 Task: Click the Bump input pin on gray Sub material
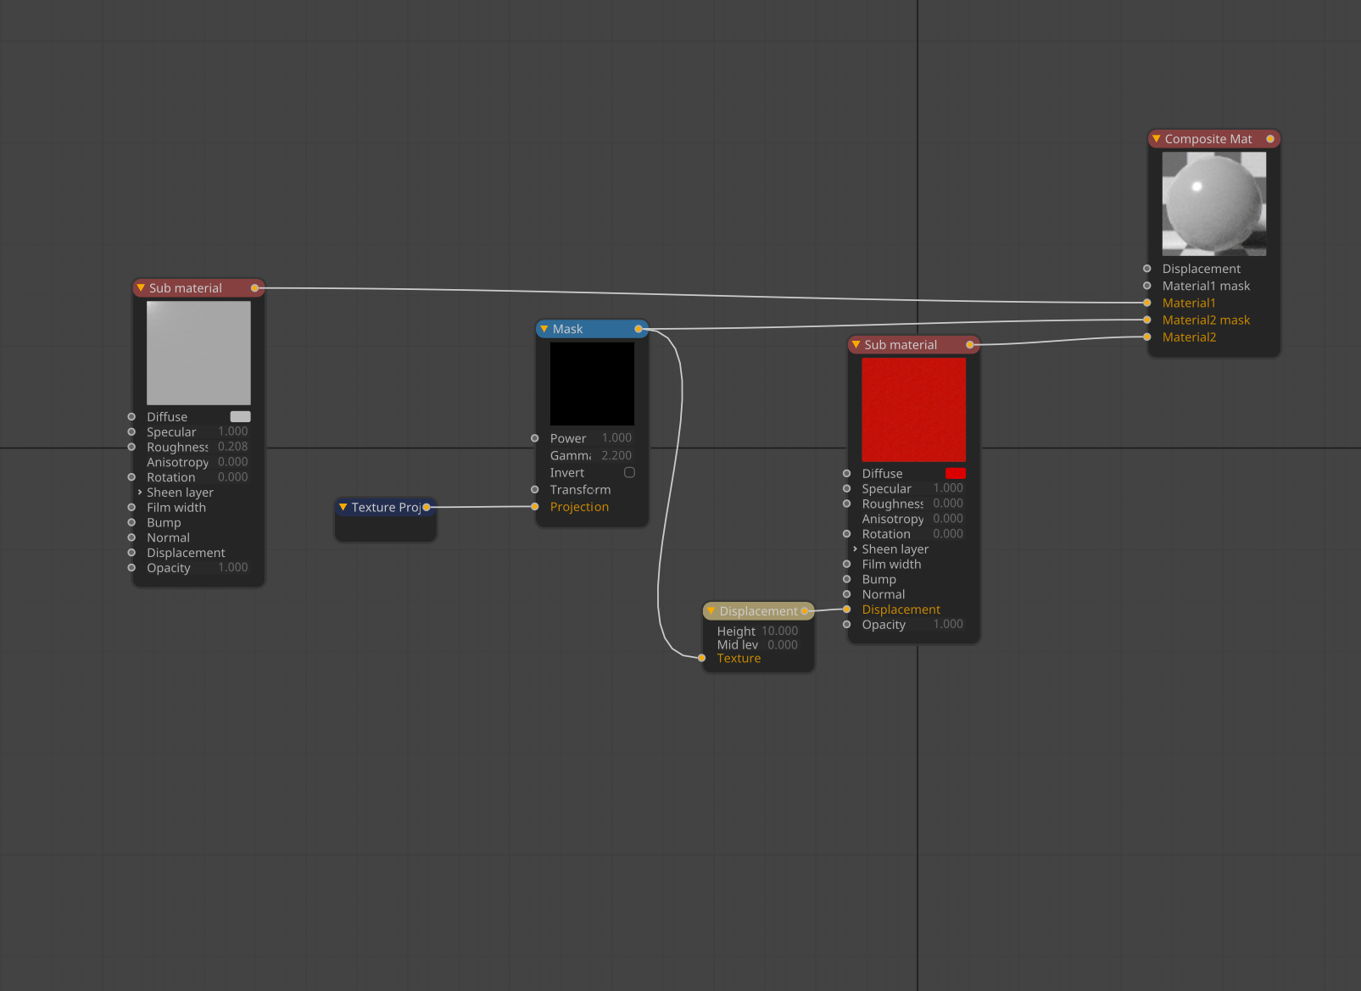click(131, 522)
